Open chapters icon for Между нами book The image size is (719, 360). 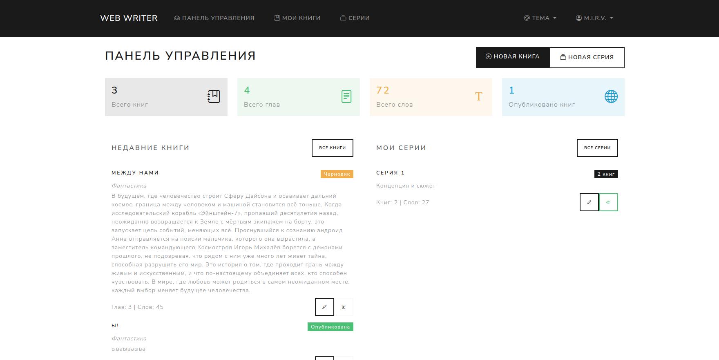tap(344, 307)
